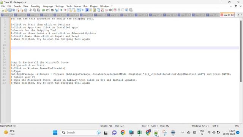Open the Language menu

pyautogui.click(x=48, y=6)
